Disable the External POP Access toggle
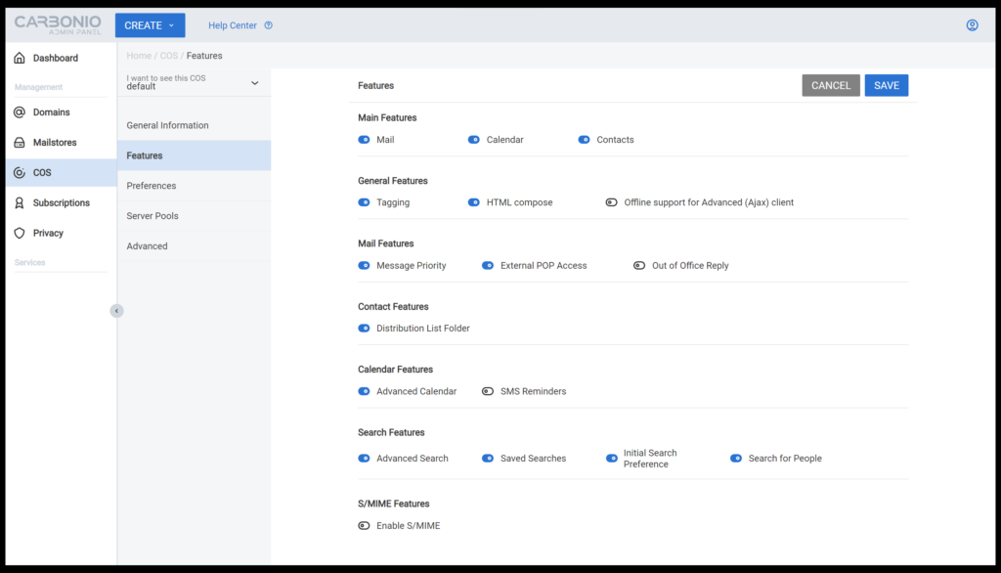This screenshot has width=1001, height=573. (x=488, y=266)
